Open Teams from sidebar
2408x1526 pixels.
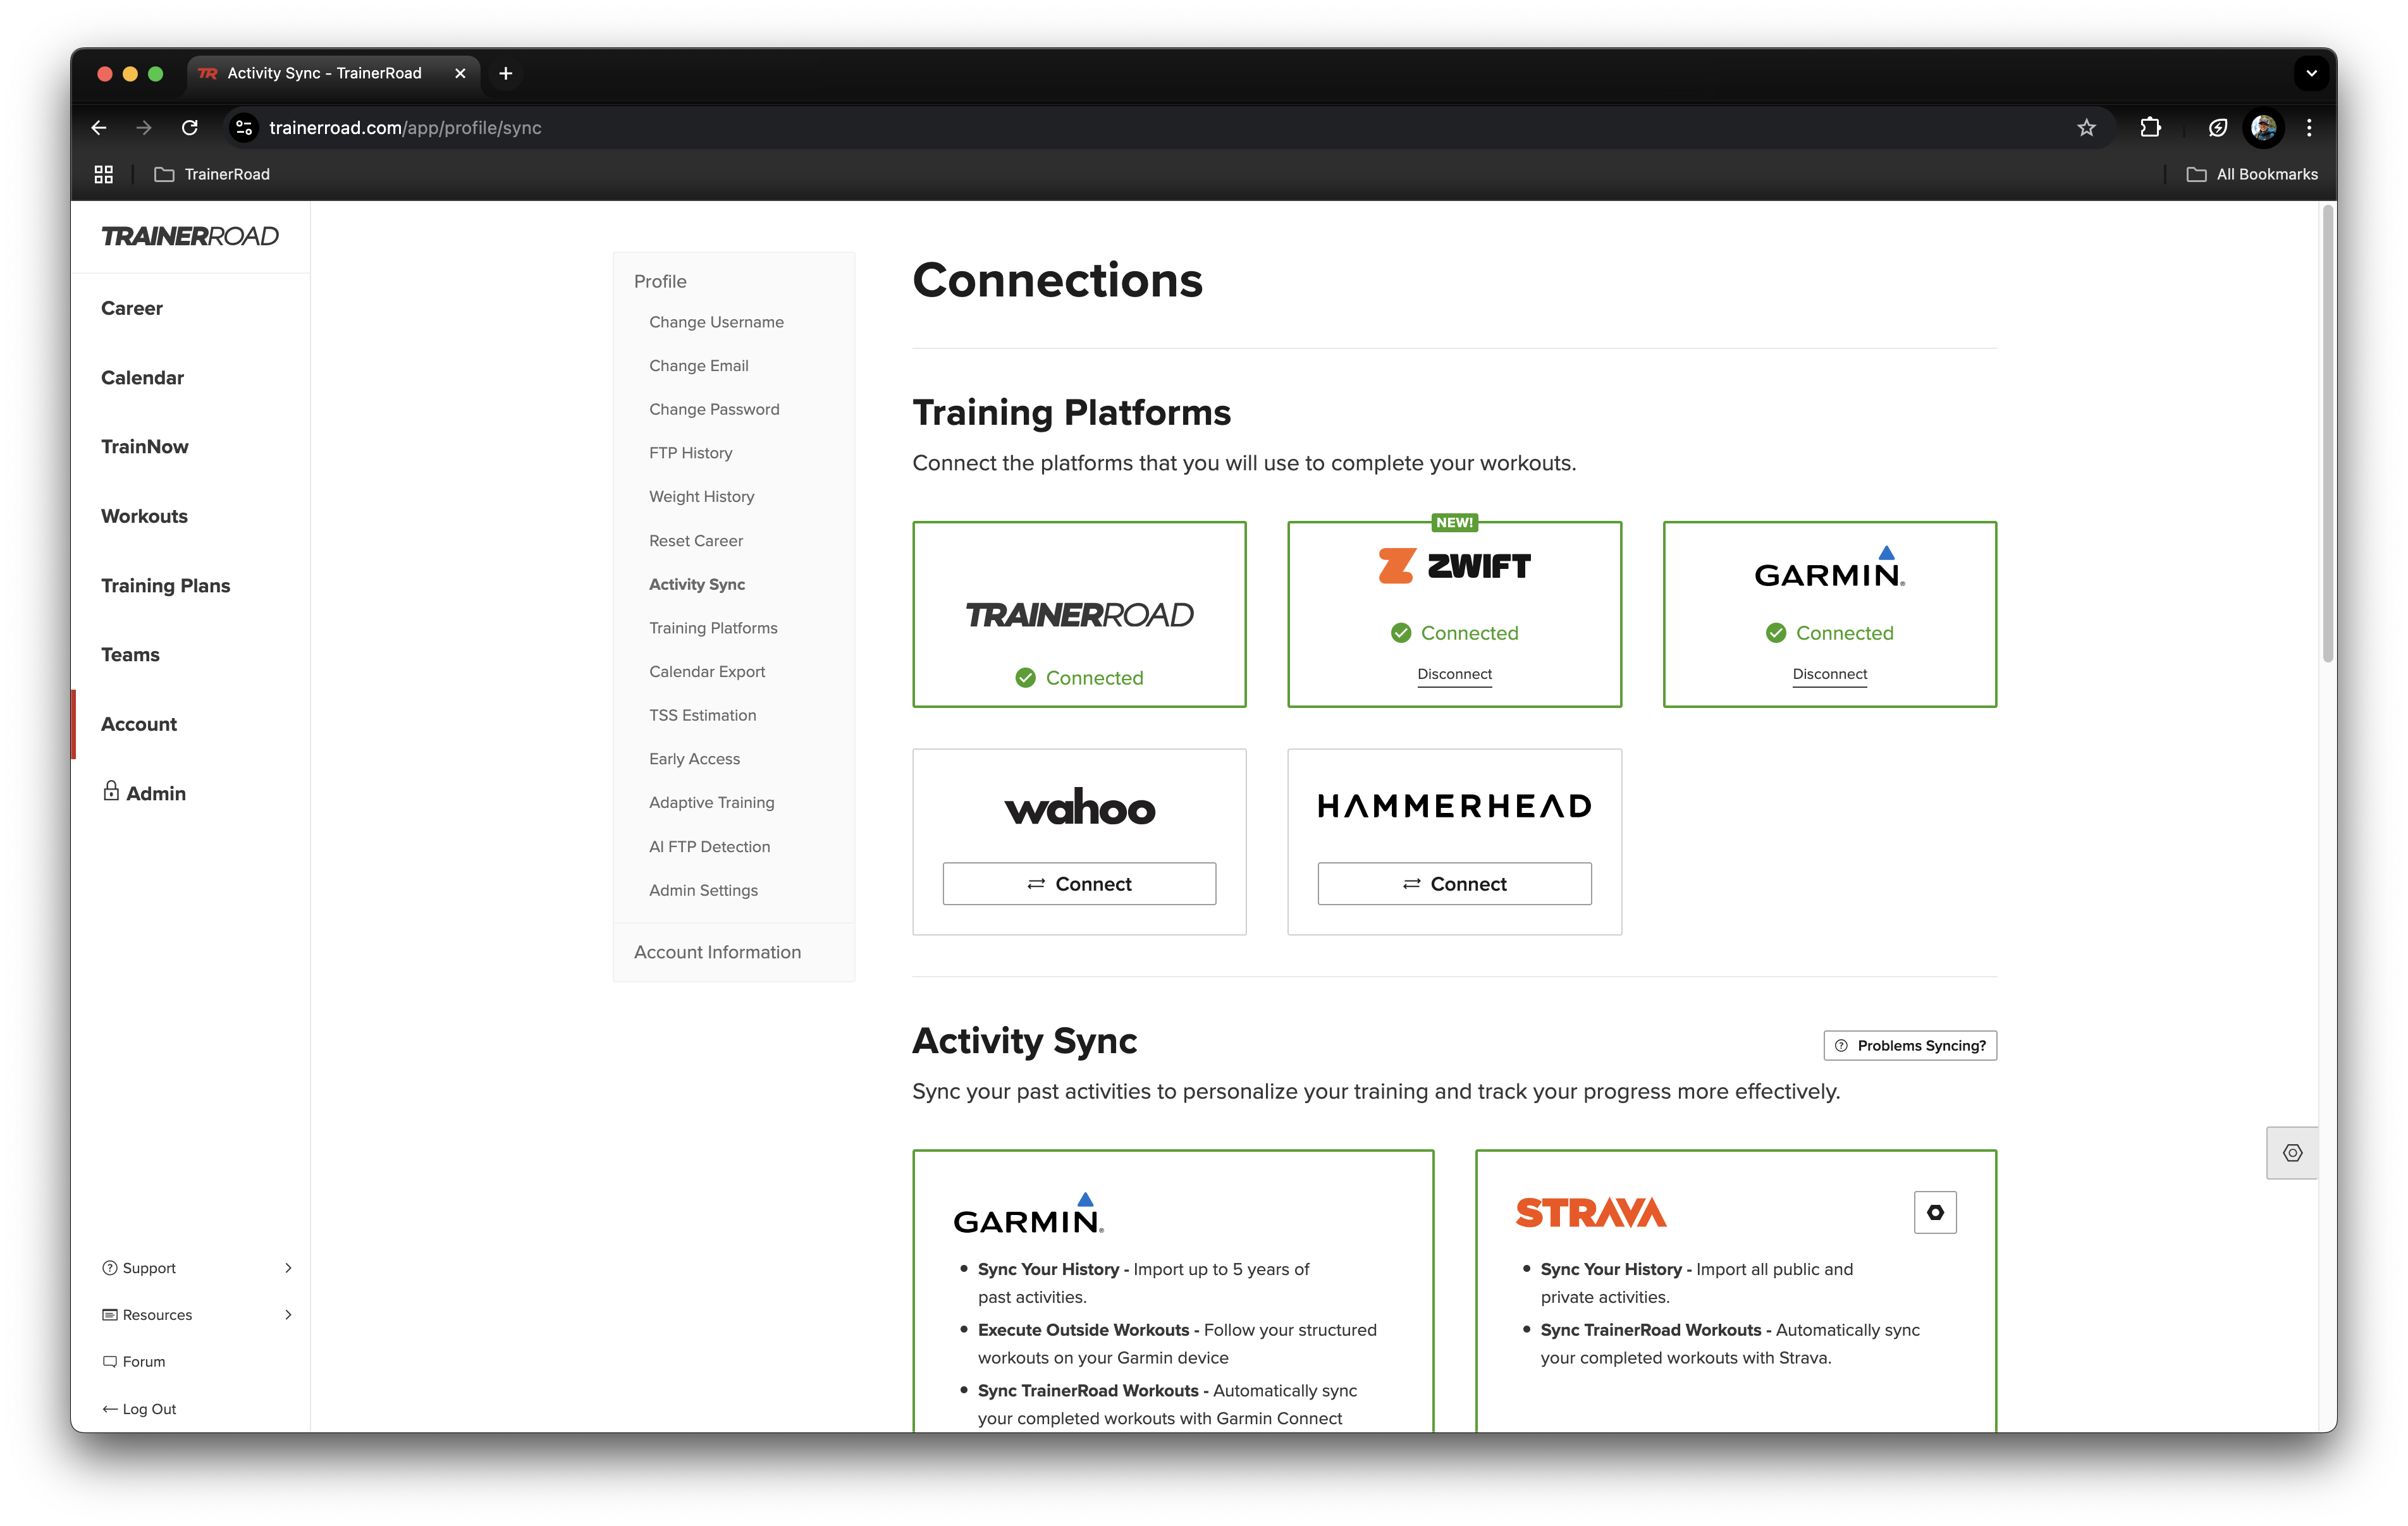[x=130, y=654]
